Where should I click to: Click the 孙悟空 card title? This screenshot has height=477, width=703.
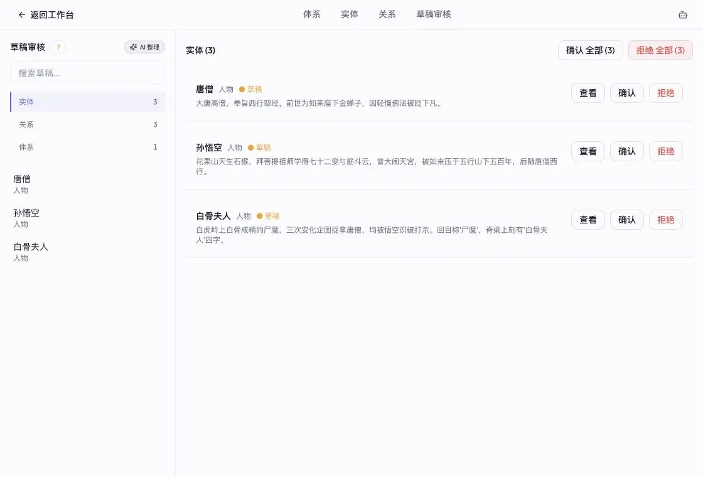pos(209,147)
